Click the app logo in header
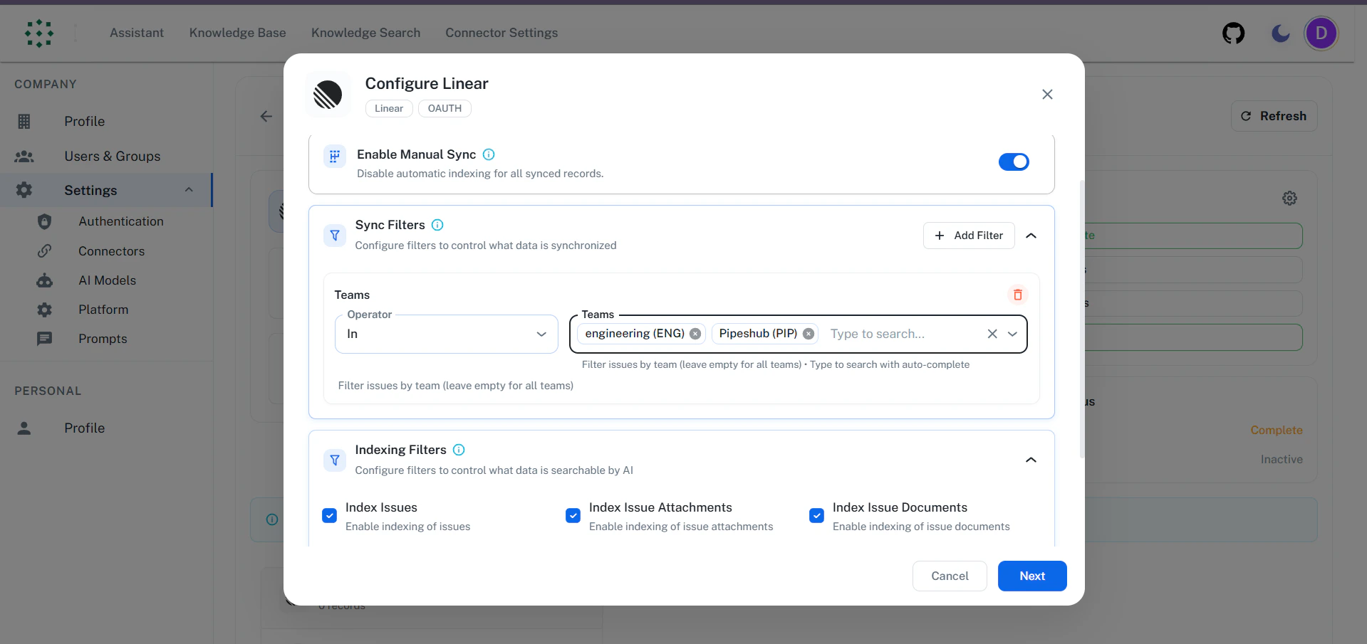 pyautogui.click(x=38, y=33)
